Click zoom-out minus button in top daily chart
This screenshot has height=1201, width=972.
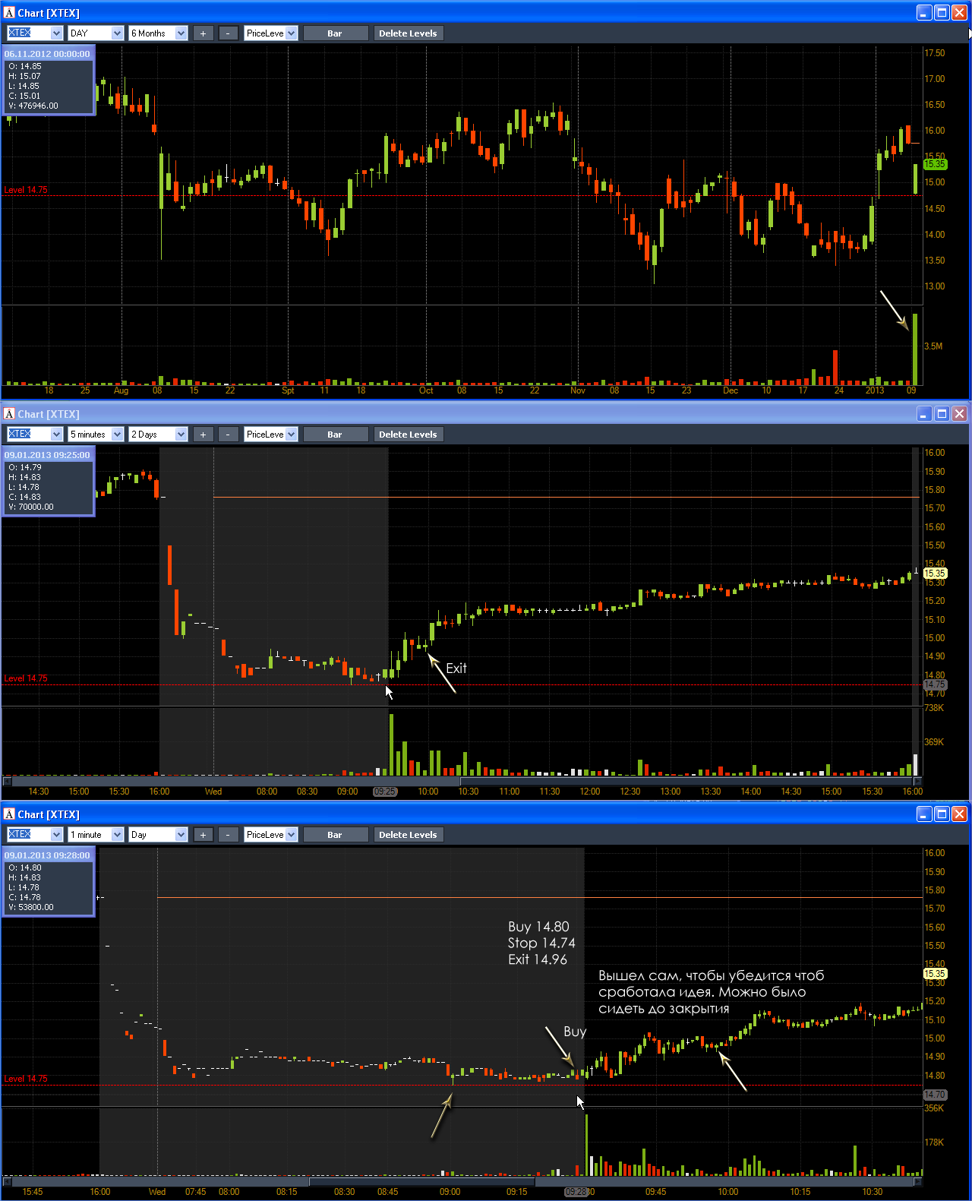click(x=228, y=33)
